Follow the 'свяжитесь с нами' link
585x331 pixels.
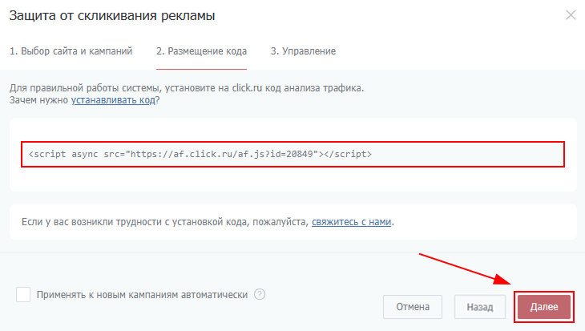pyautogui.click(x=352, y=221)
